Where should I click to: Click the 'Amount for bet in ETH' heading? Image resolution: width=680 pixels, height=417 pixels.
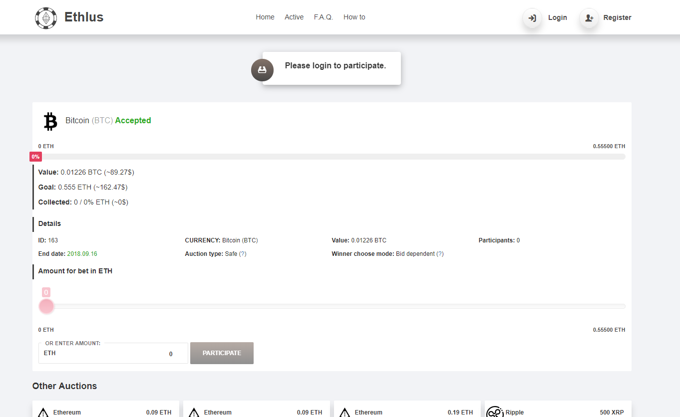tap(75, 271)
